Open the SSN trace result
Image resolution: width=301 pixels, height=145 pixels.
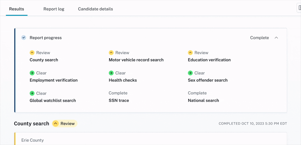click(x=119, y=101)
